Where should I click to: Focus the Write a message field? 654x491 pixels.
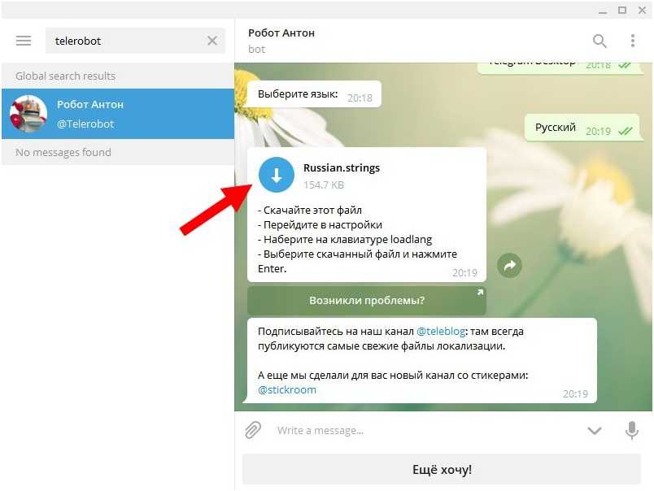tap(425, 430)
